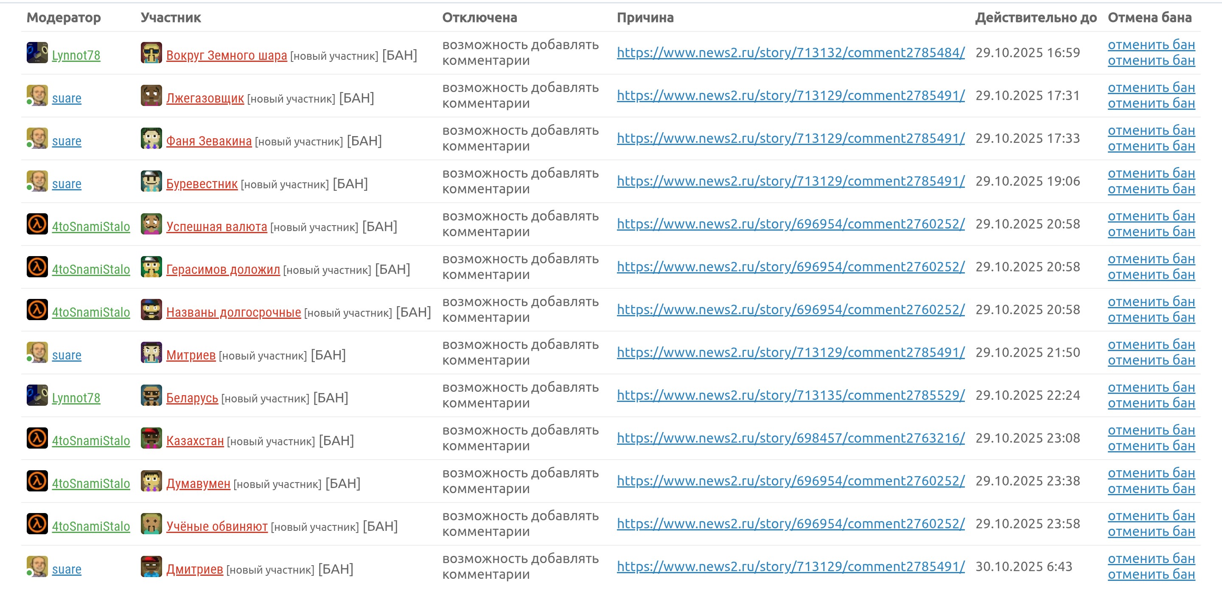
Task: Click 4toSnamiStalo lambda avatar in Казахстан row
Action: coord(37,438)
